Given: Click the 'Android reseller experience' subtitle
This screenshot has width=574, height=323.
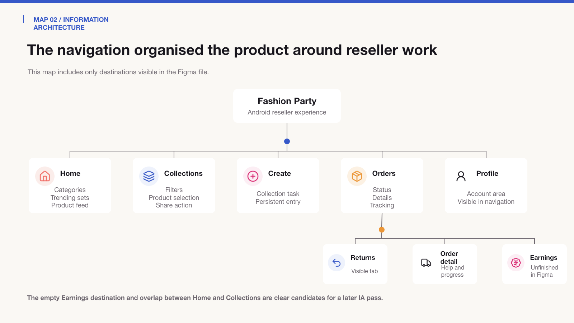Looking at the screenshot, I should pos(287,112).
